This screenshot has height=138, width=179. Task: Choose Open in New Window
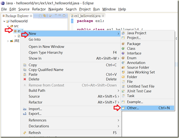tap(71, 46)
